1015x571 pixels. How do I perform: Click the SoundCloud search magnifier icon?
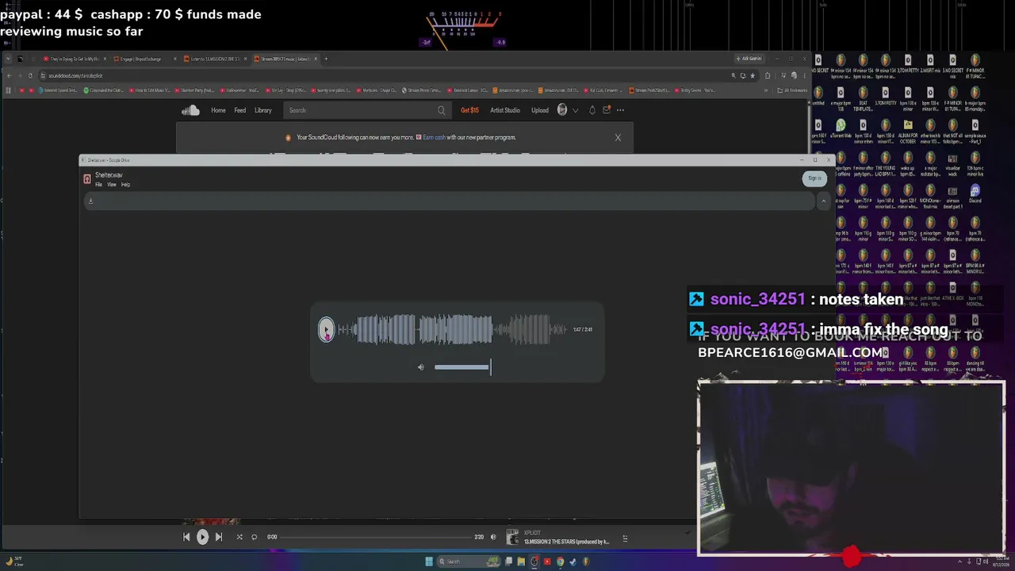pyautogui.click(x=442, y=110)
